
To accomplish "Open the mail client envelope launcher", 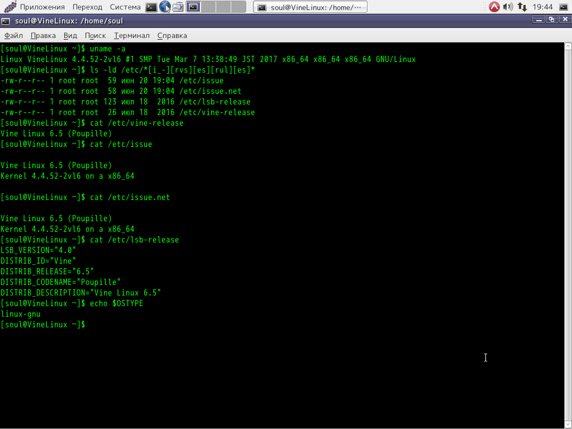I will [178, 7].
